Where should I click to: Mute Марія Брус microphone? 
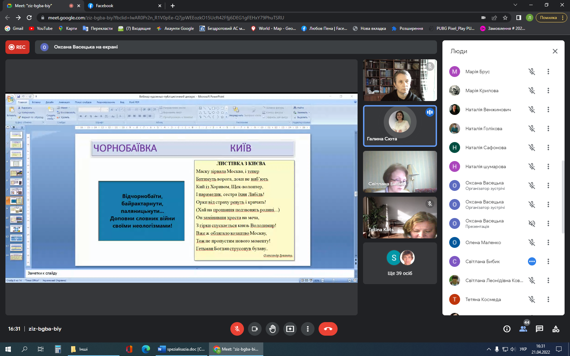(x=532, y=72)
